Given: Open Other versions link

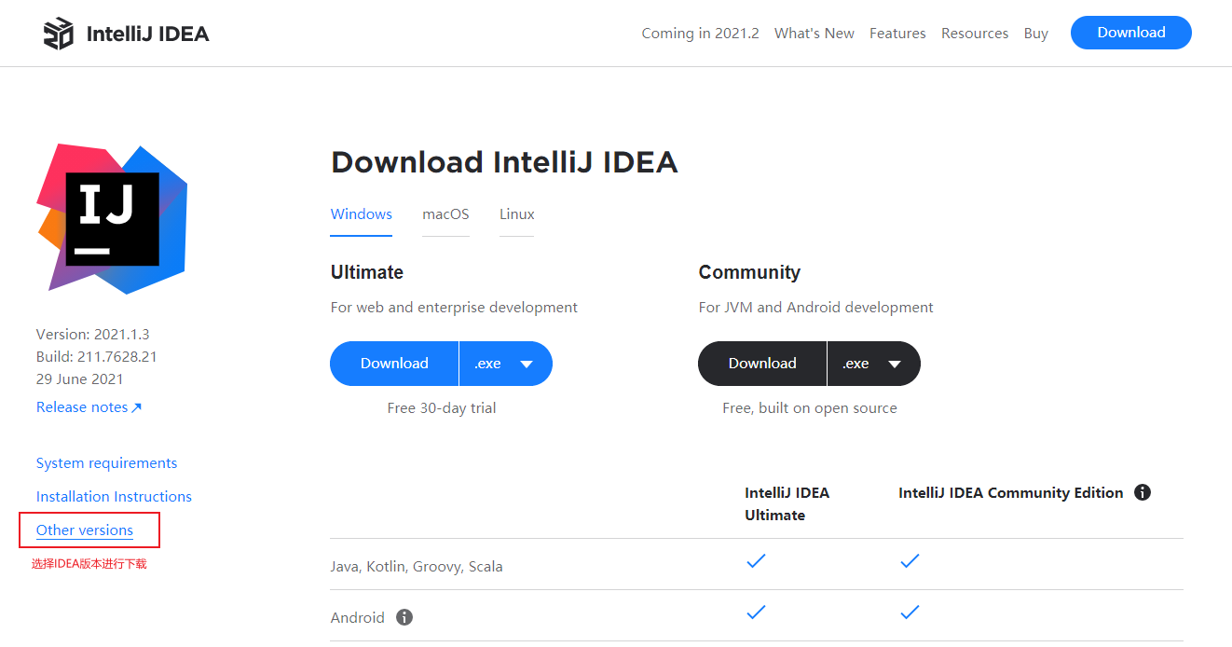Looking at the screenshot, I should coord(85,530).
